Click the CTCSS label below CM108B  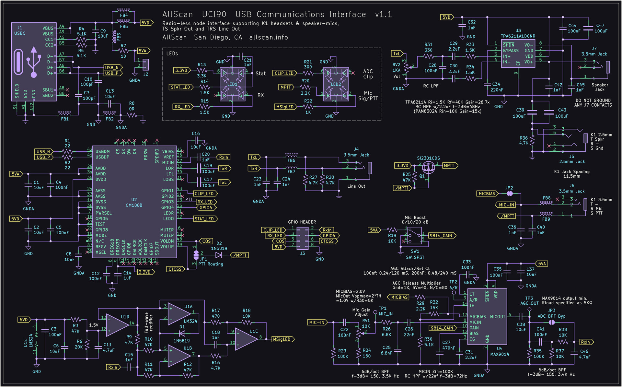point(175,269)
